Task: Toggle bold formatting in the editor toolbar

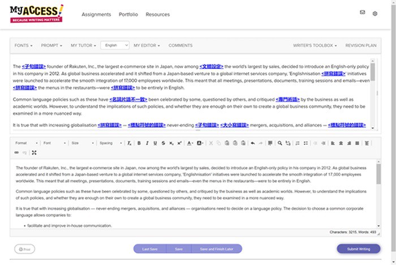Action: (x=139, y=143)
